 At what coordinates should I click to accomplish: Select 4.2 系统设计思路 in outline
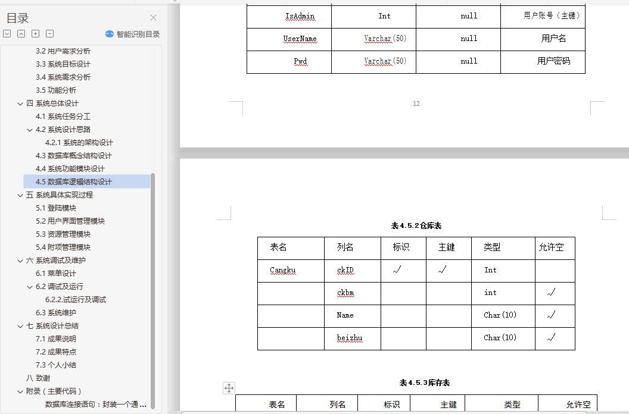(63, 130)
